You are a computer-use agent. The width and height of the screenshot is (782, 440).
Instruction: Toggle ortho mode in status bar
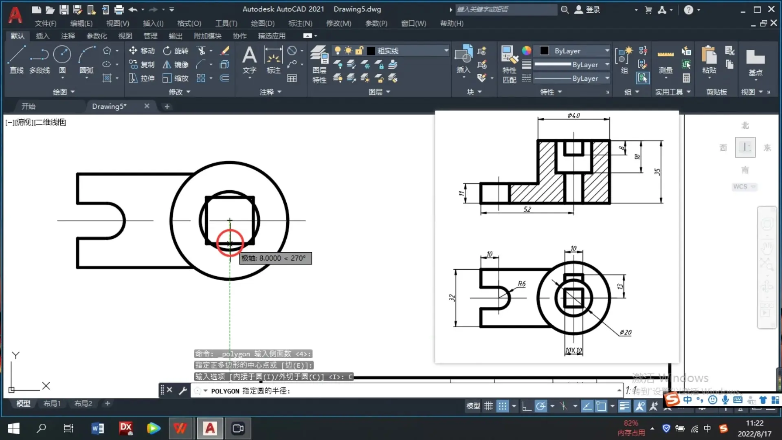527,406
